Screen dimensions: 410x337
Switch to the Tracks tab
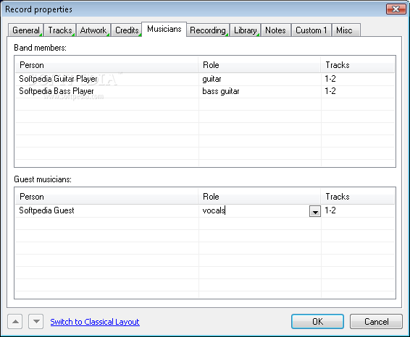[60, 30]
